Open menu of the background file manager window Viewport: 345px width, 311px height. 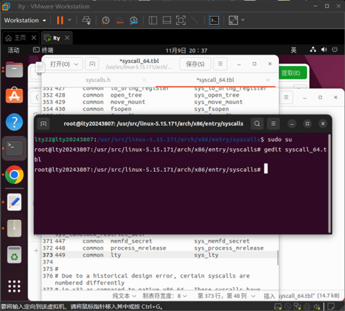[x=286, y=97]
